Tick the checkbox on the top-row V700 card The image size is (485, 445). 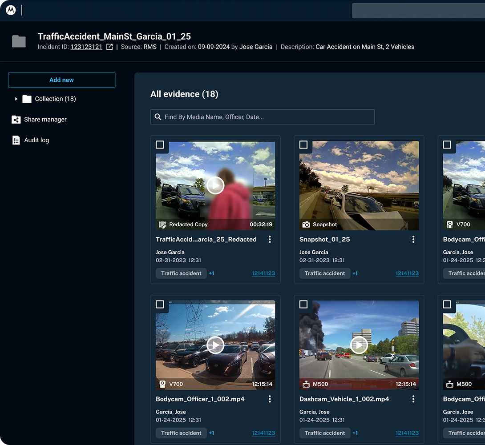pyautogui.click(x=447, y=144)
